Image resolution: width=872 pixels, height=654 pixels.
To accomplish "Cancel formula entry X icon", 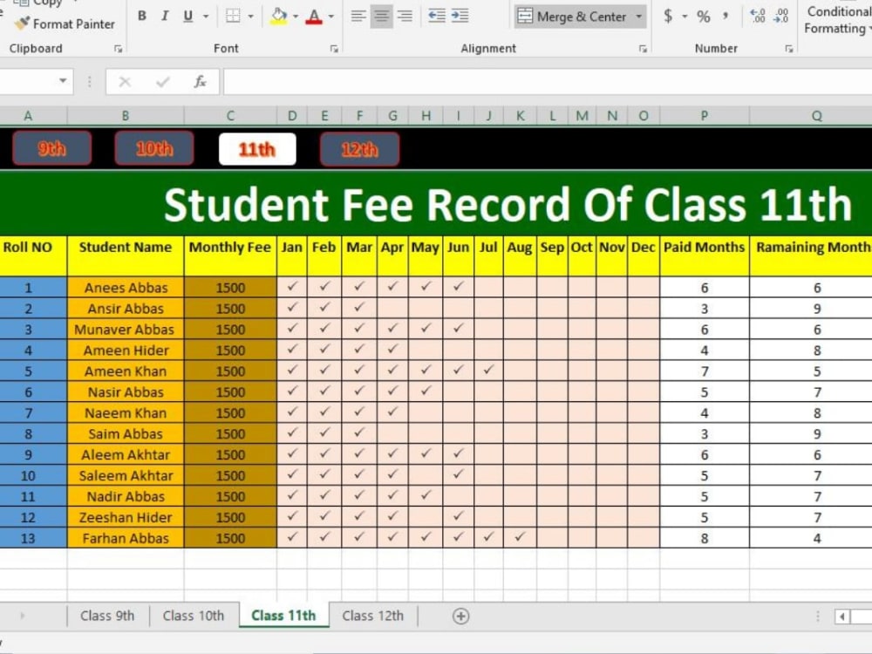I will tap(125, 82).
